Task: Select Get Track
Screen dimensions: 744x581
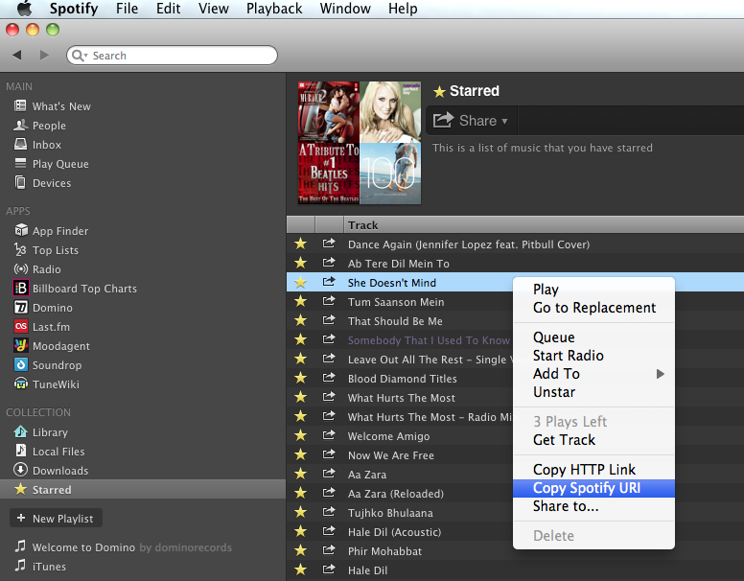Action: click(593, 440)
